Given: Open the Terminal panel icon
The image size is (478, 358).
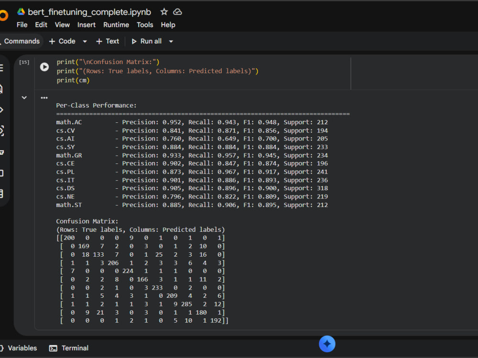Looking at the screenshot, I should [x=53, y=348].
